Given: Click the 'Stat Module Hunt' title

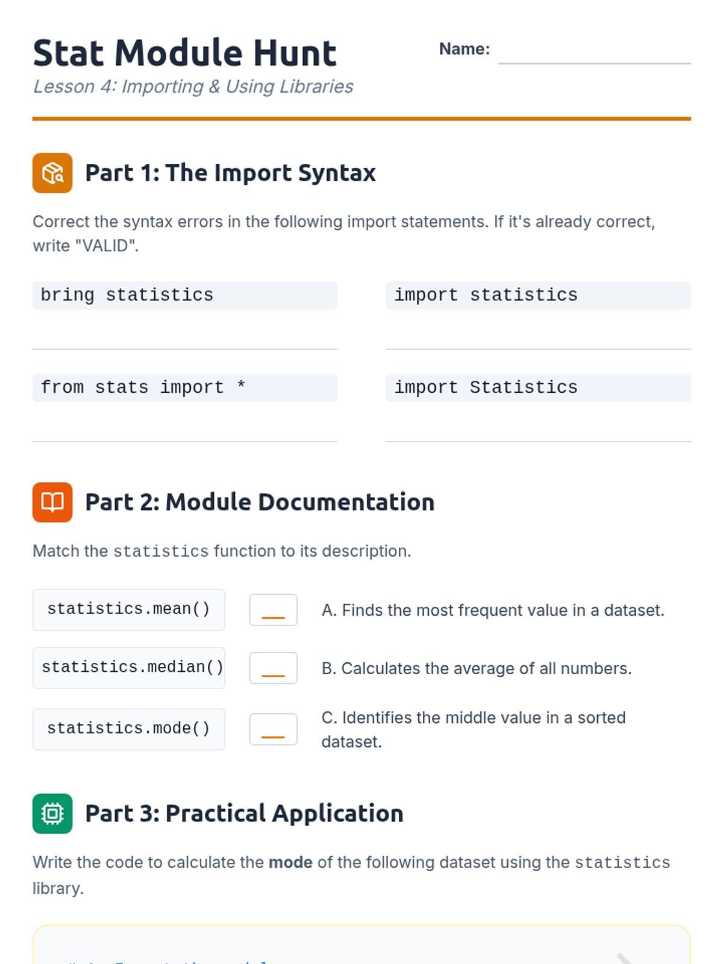Looking at the screenshot, I should 184,53.
